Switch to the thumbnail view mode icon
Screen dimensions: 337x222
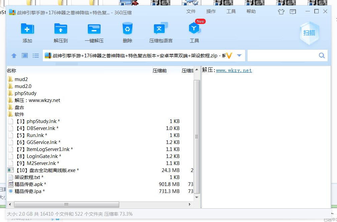click(25, 56)
